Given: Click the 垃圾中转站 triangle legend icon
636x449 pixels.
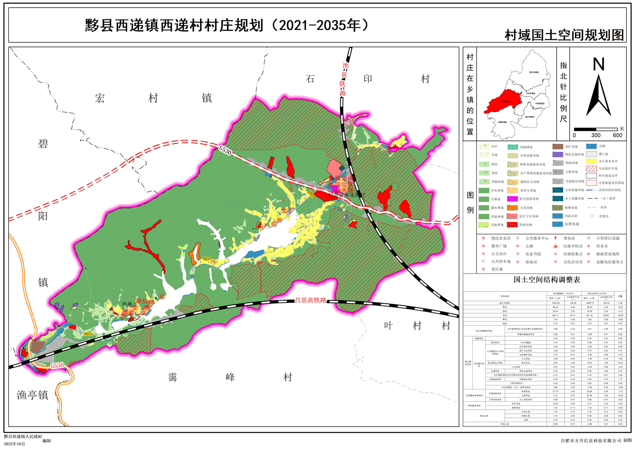Looking at the screenshot, I should (x=555, y=246).
